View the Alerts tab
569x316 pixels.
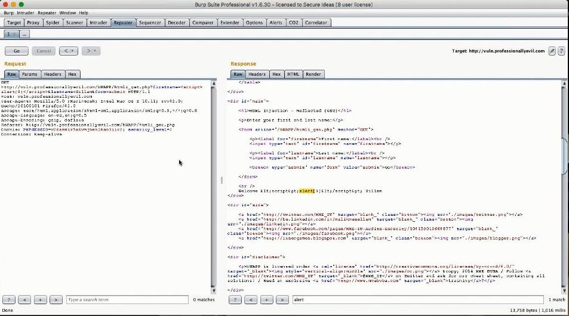[276, 23]
